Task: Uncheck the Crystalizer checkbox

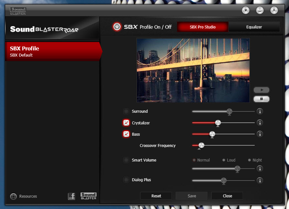Action: pos(126,123)
